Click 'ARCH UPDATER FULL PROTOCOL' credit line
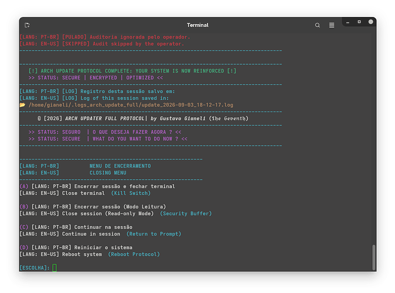This screenshot has height=293, width=395. pos(143,118)
